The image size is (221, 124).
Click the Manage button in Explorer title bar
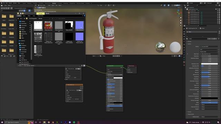click(x=40, y=13)
